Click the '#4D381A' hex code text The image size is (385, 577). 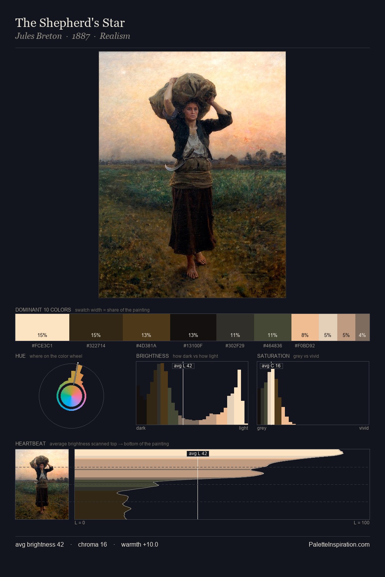[x=146, y=346]
